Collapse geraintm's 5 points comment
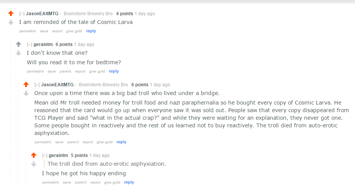 pos(45,155)
